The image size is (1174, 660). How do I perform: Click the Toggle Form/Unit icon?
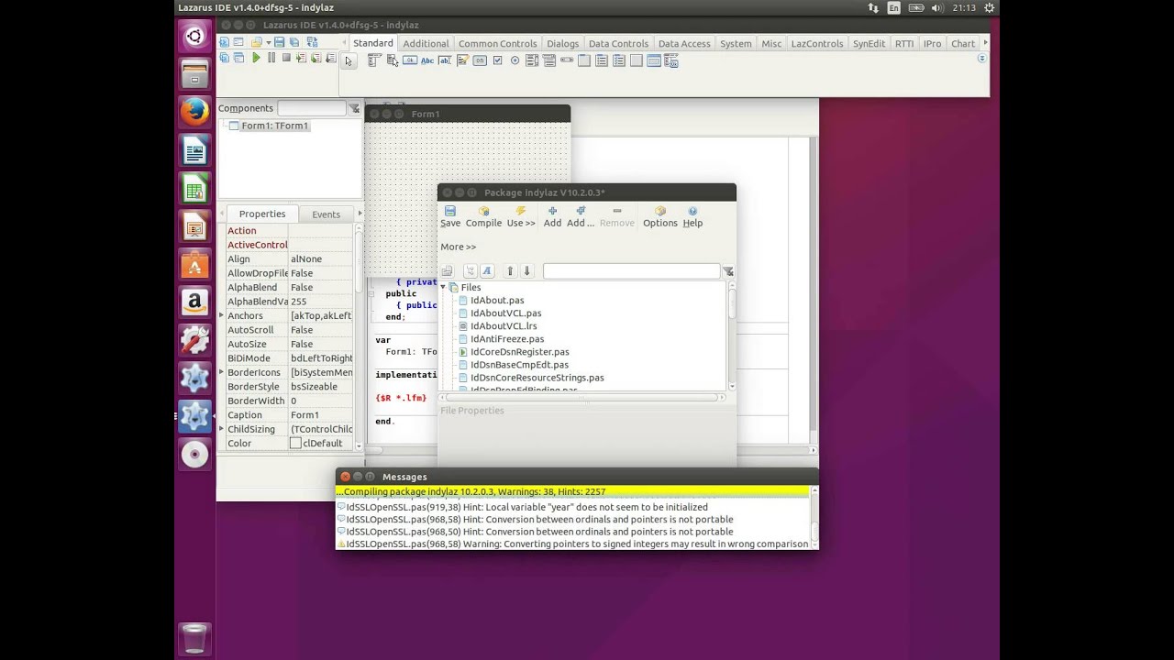[x=313, y=42]
